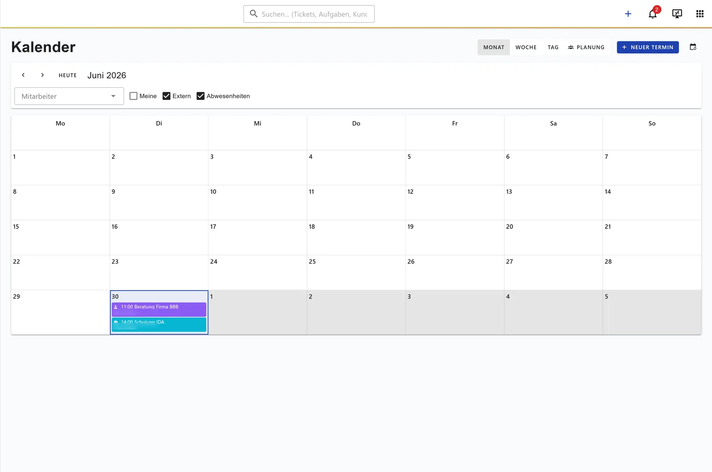The width and height of the screenshot is (712, 472).
Task: Go to next month arrow
Action: [x=42, y=75]
